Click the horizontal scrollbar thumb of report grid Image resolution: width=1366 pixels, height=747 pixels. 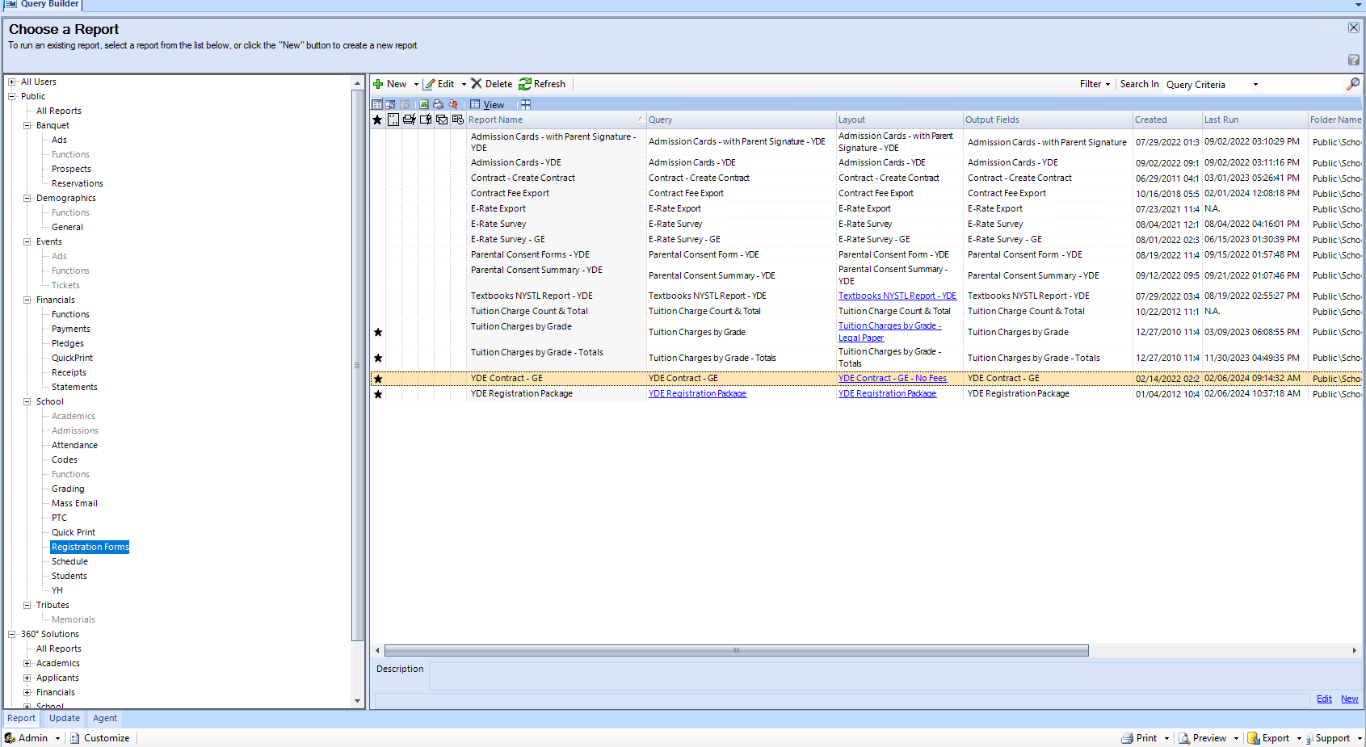coord(736,650)
